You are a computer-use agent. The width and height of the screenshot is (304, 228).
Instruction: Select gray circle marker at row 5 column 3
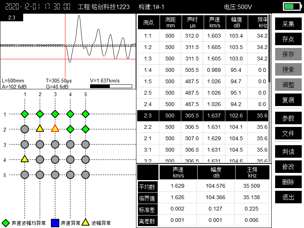coord(55,175)
